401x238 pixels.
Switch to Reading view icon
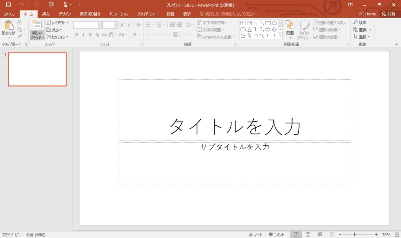click(320, 234)
